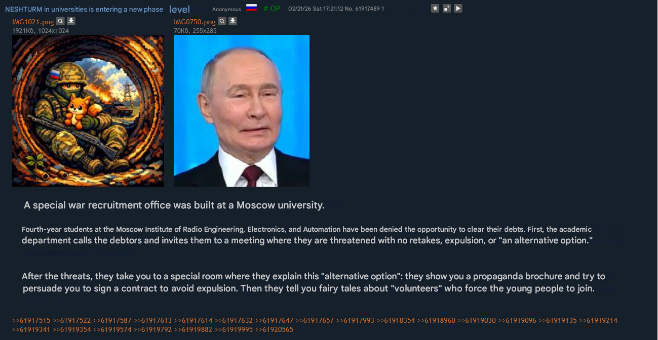Click the icon between star and play
The image size is (658, 340).
[x=447, y=9]
